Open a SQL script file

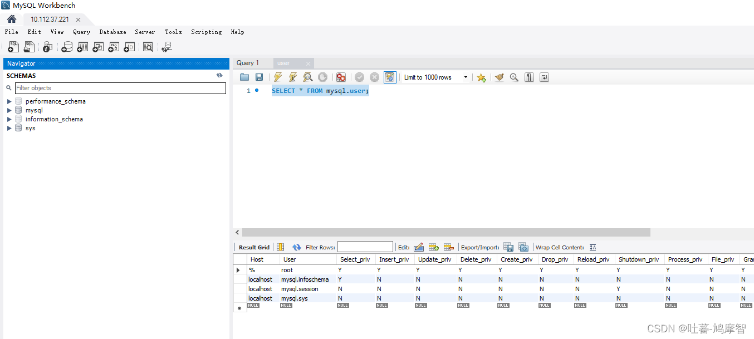(x=29, y=47)
